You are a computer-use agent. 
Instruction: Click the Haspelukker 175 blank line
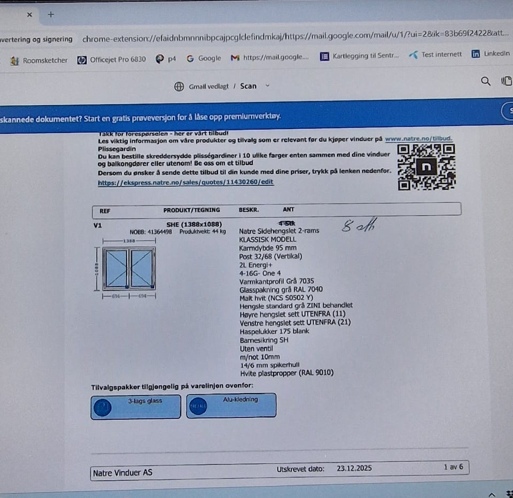pos(274,331)
